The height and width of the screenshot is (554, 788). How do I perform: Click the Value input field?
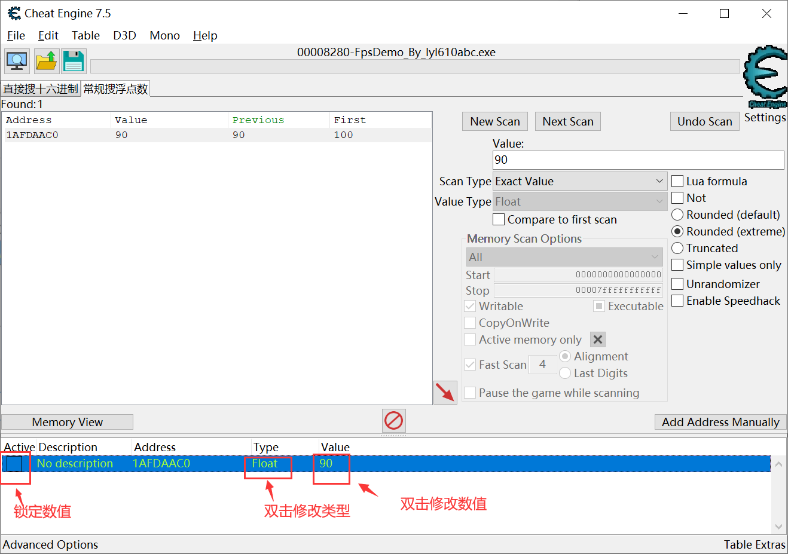tap(637, 160)
